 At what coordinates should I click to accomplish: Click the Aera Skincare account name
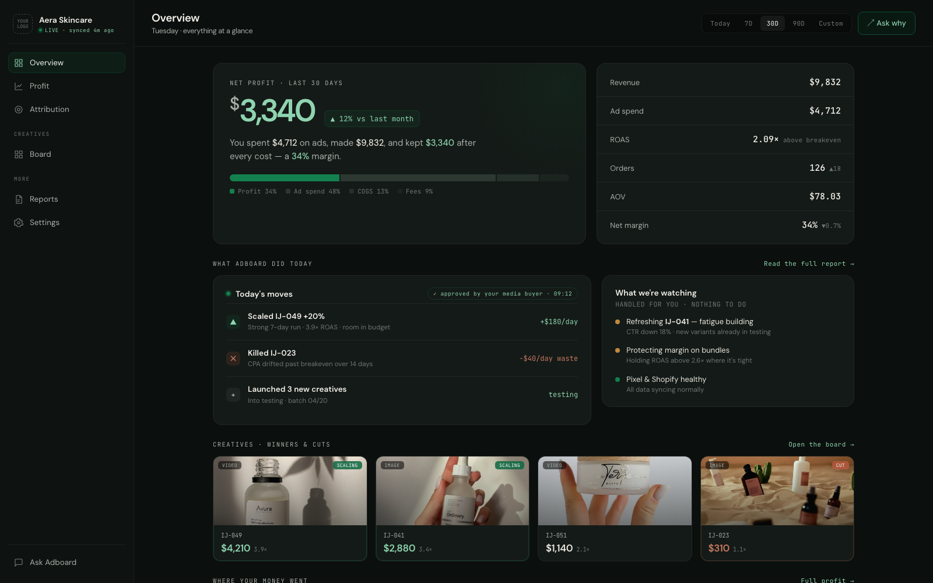point(65,20)
